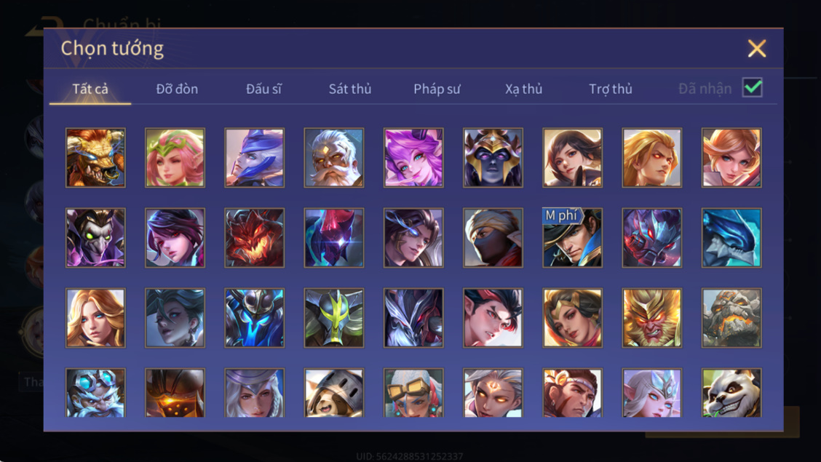
Task: Open the Đấu sĩ tab
Action: (264, 89)
